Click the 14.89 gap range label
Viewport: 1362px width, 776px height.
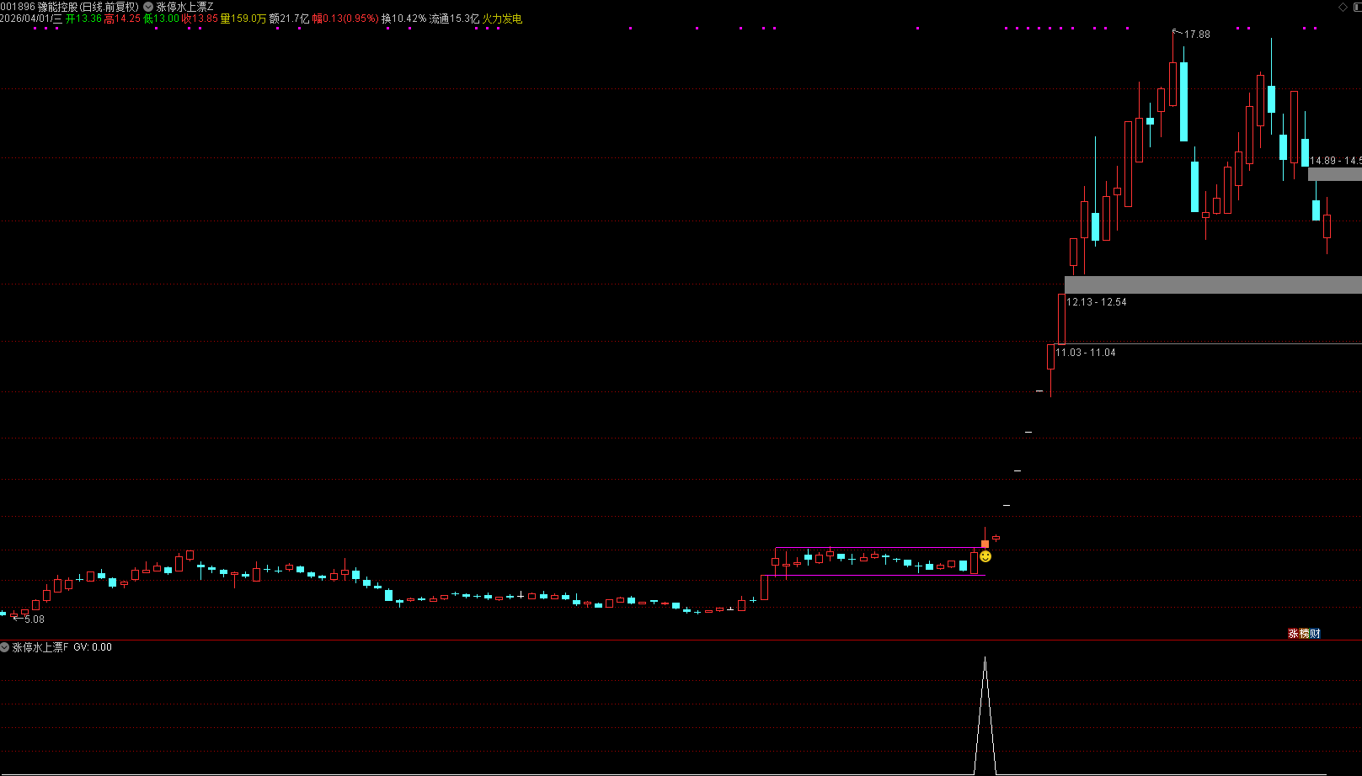tap(1335, 161)
